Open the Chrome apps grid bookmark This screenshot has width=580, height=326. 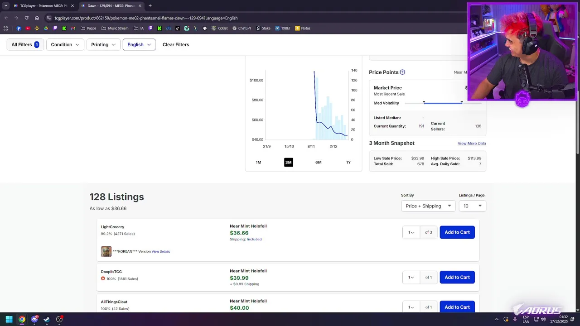tap(5, 28)
